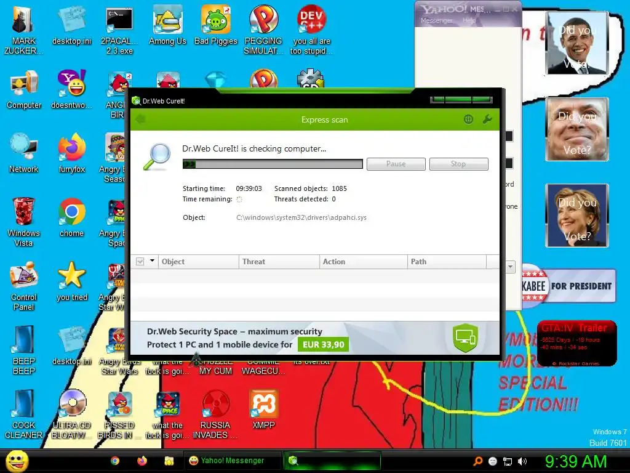Image resolution: width=630 pixels, height=473 pixels.
Task: Click the green indicator bar in Dr.Web title
Action: (x=461, y=99)
